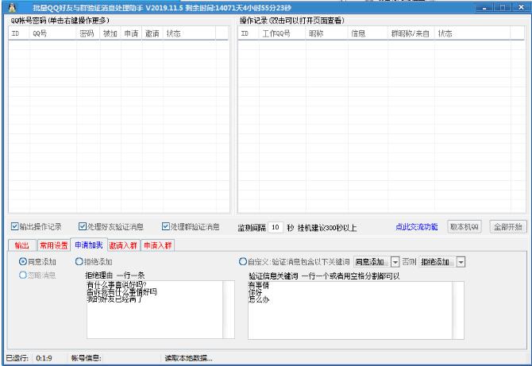This screenshot has height=366, width=532.
Task: Click the 操作记录 panel title
Action: tap(292, 21)
